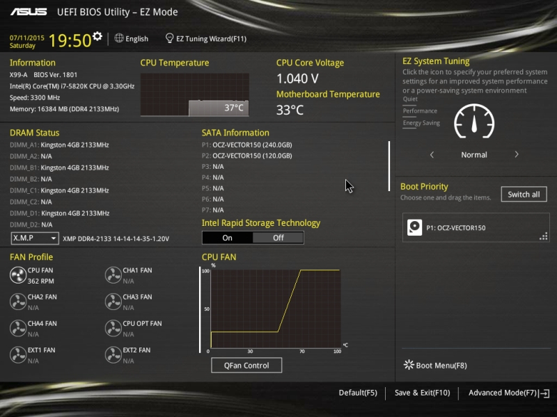Image resolution: width=557 pixels, height=417 pixels.
Task: Click the 33°C motherboard temperature value
Action: (x=290, y=110)
